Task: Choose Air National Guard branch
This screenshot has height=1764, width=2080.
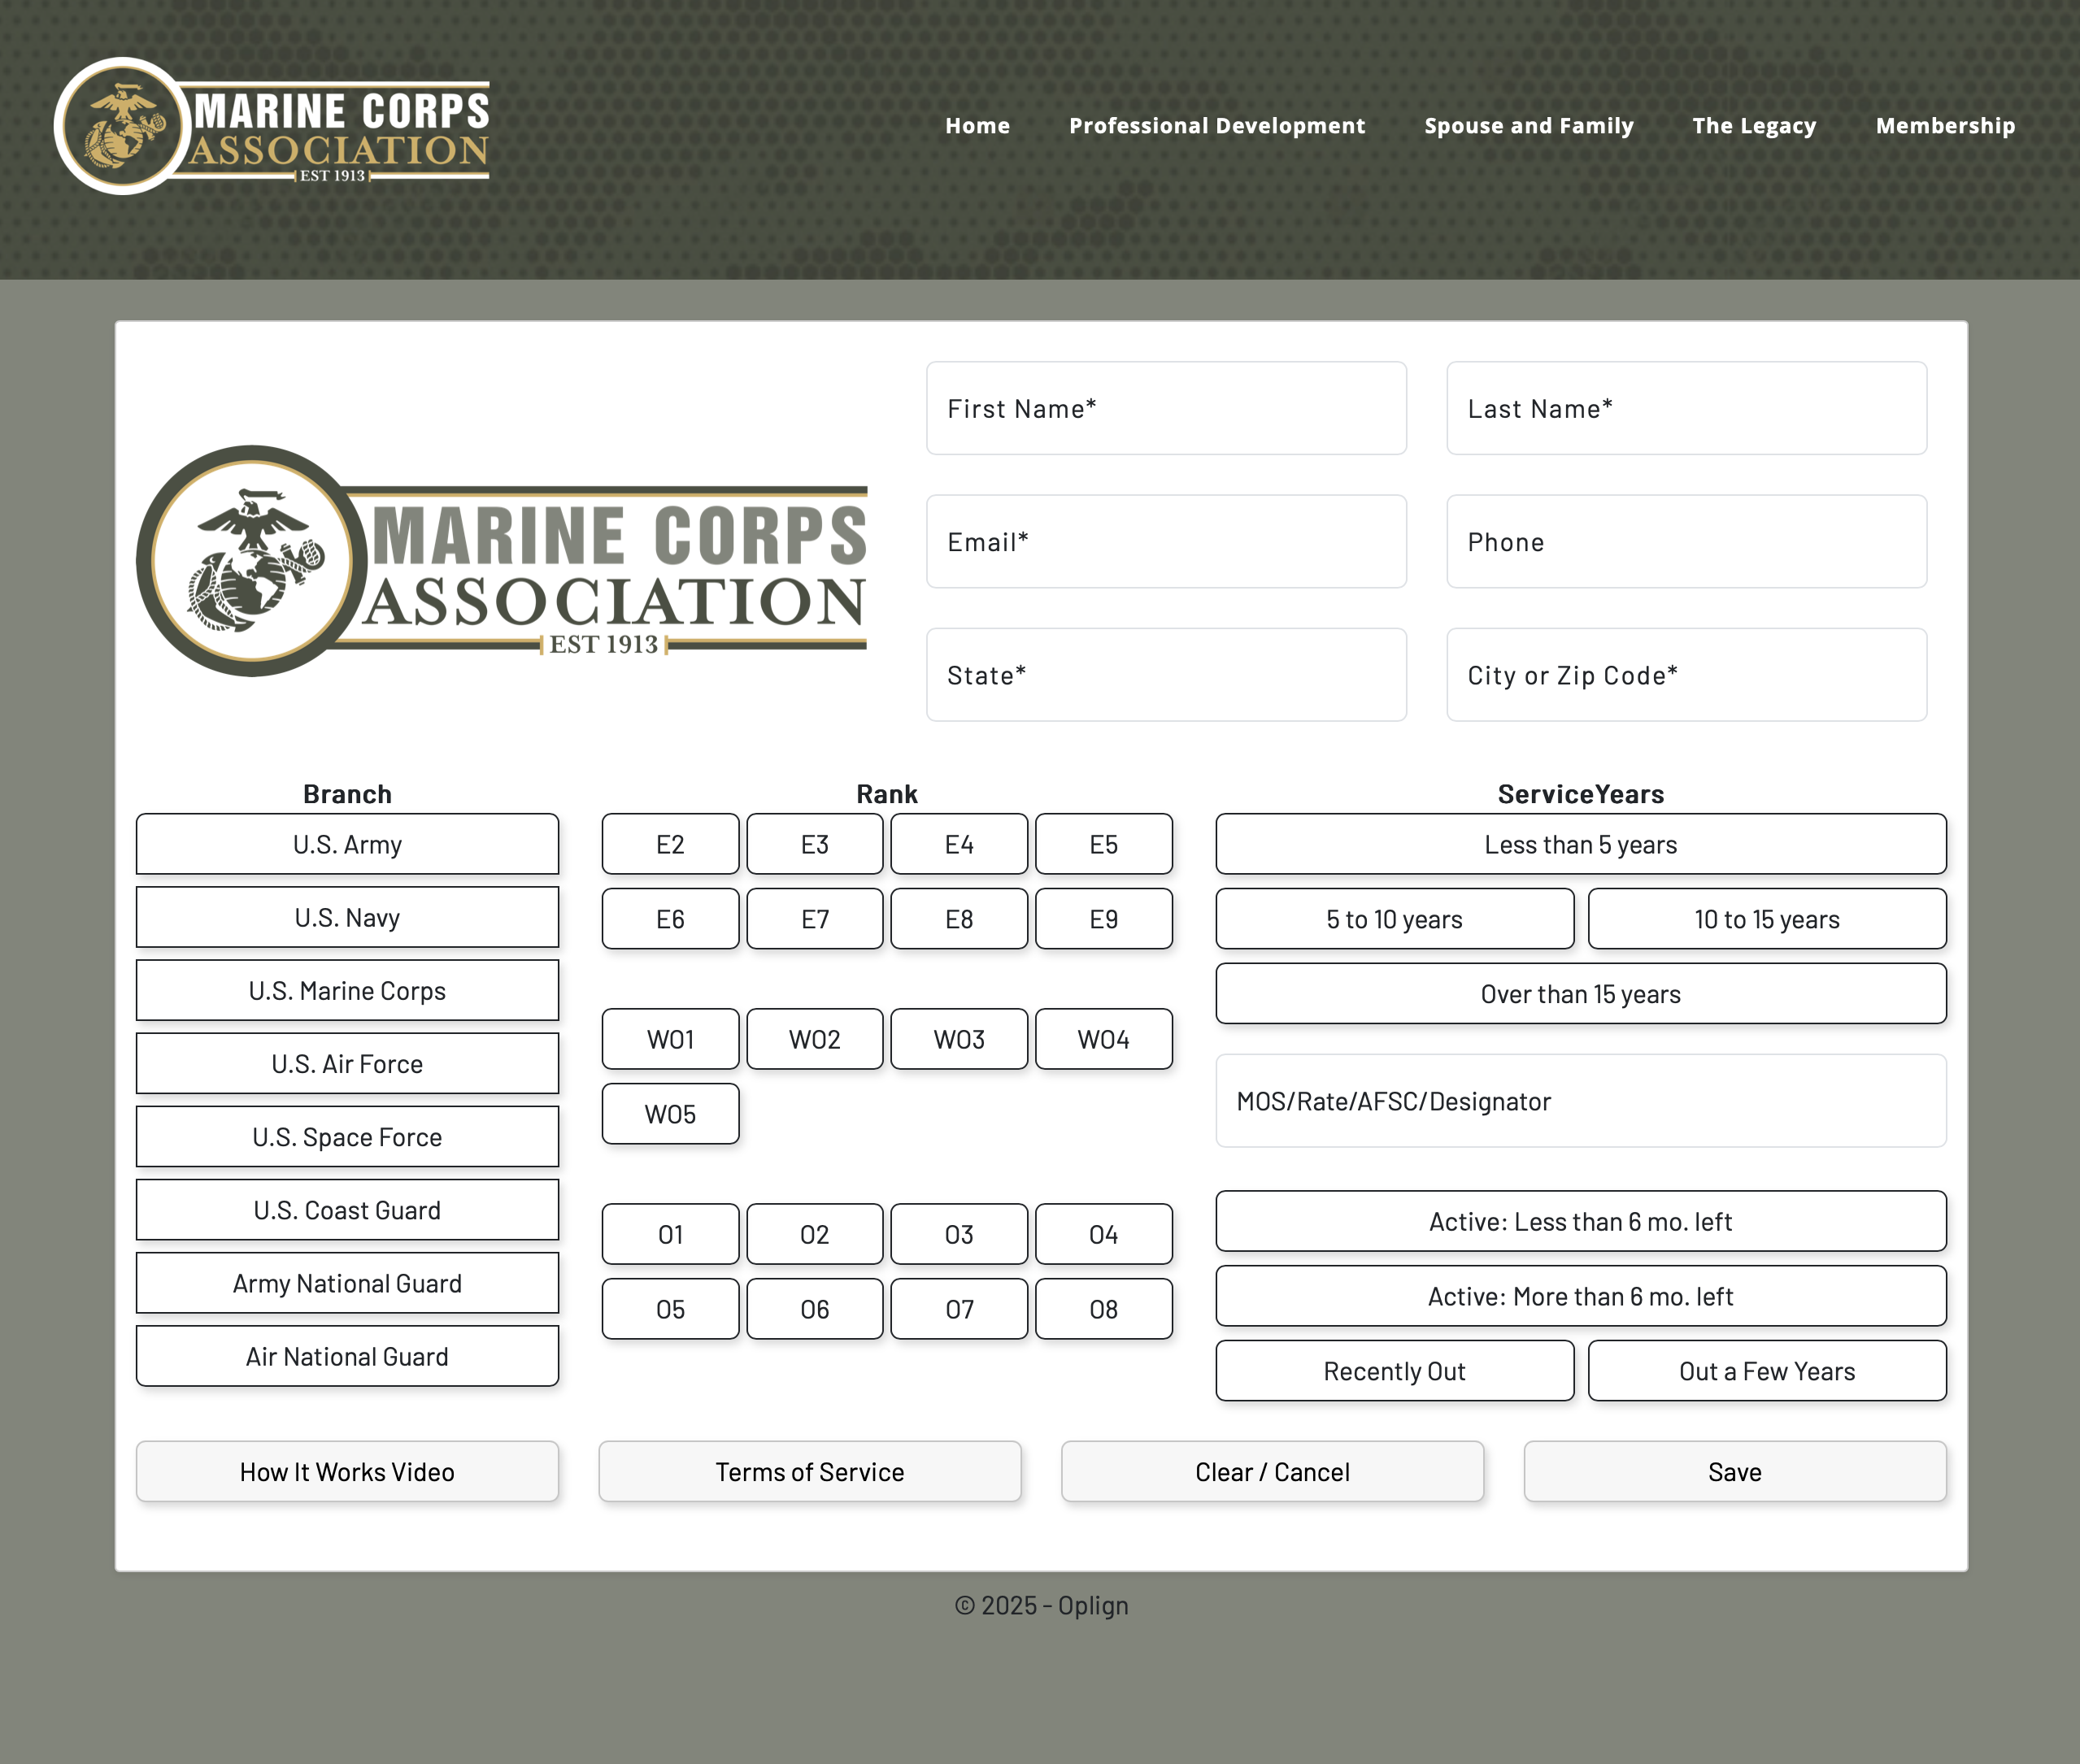Action: click(347, 1356)
